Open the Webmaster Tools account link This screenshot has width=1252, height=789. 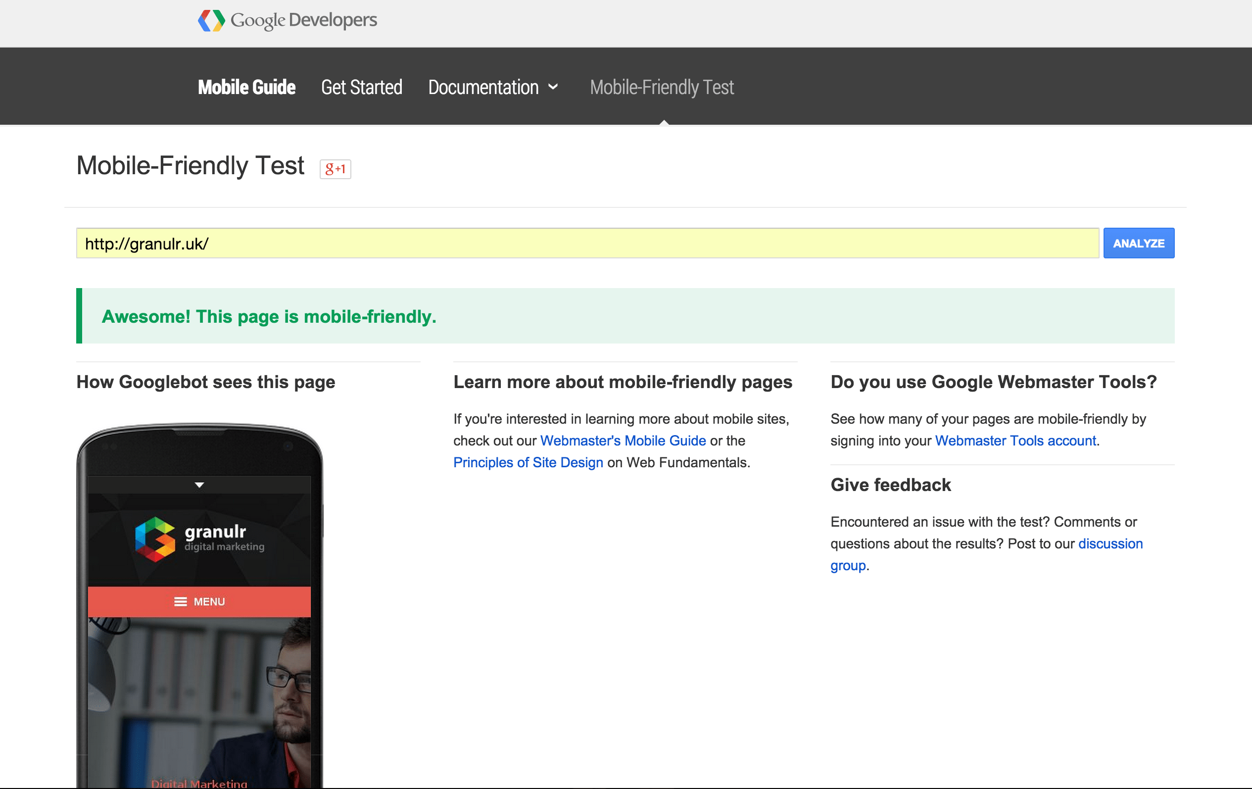[x=1015, y=441]
